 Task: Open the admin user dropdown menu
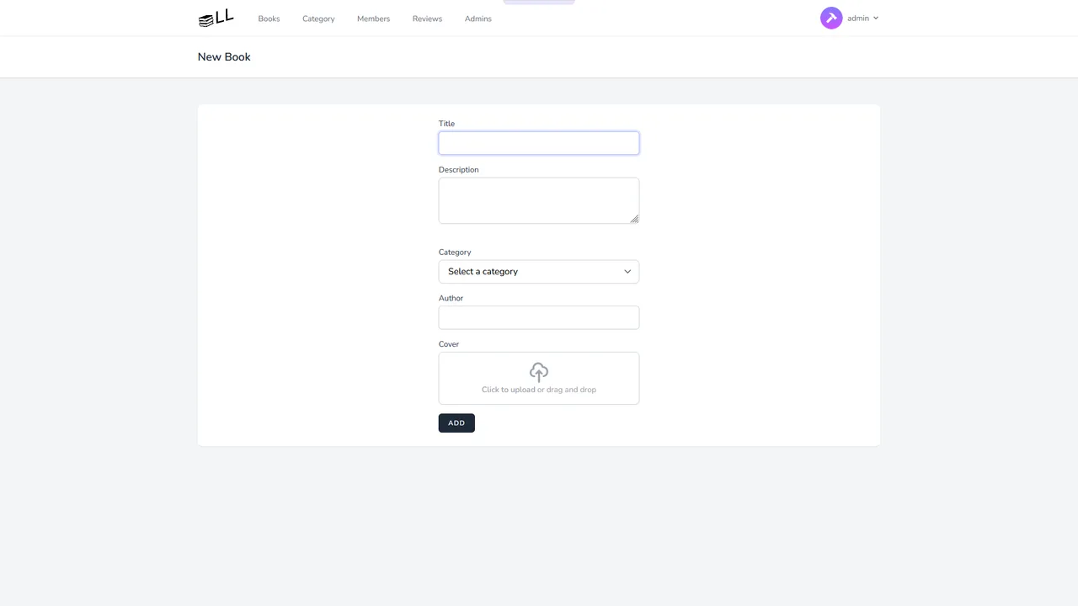pyautogui.click(x=862, y=18)
